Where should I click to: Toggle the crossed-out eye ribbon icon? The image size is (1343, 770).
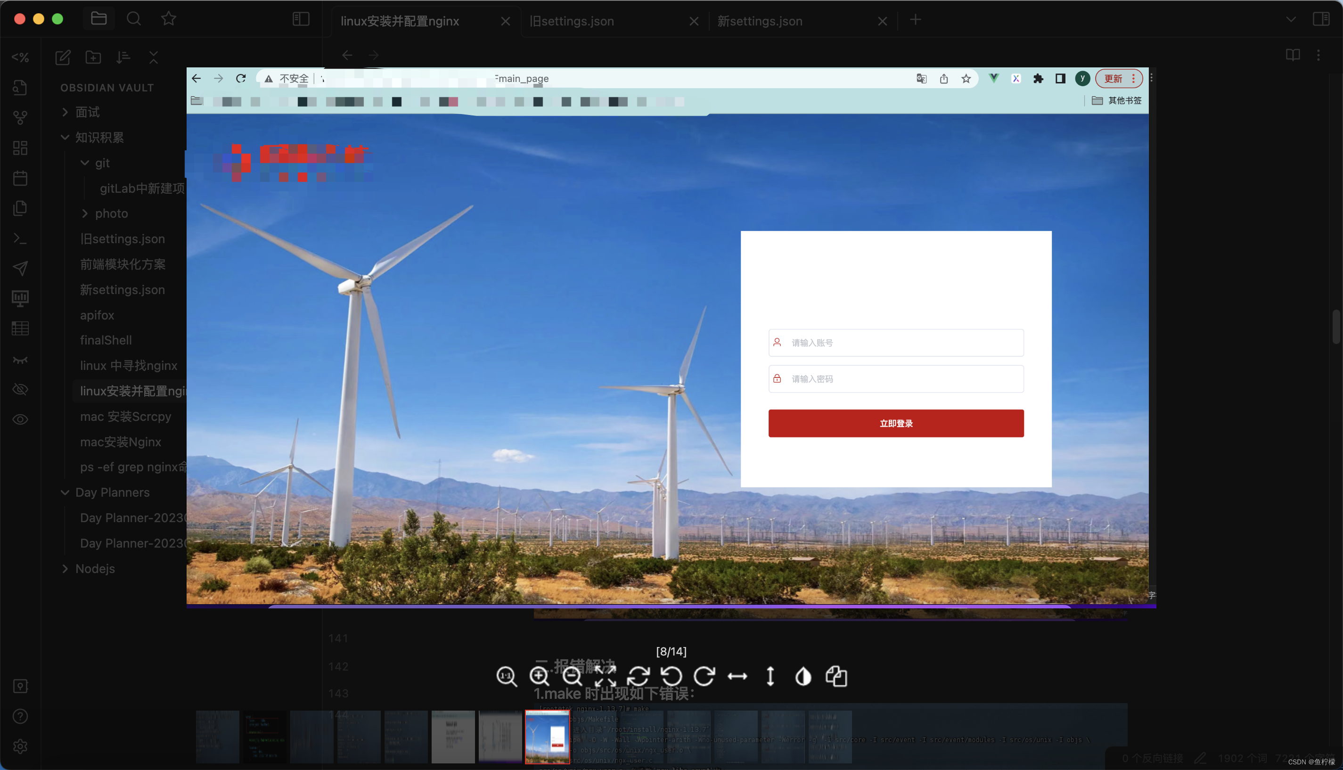coord(20,390)
